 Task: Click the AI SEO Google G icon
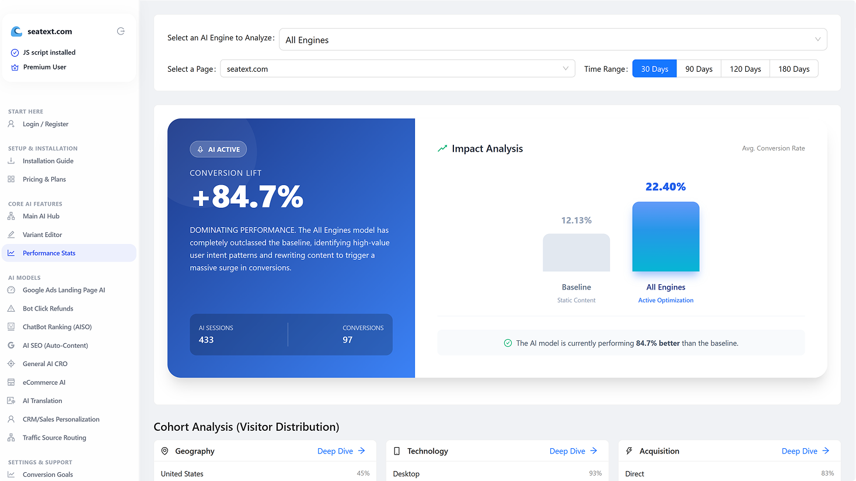tap(11, 345)
